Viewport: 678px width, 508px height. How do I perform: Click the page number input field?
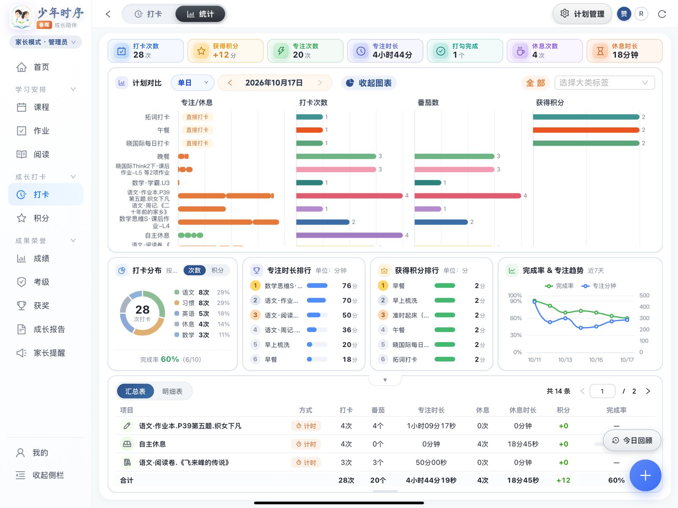pyautogui.click(x=602, y=391)
